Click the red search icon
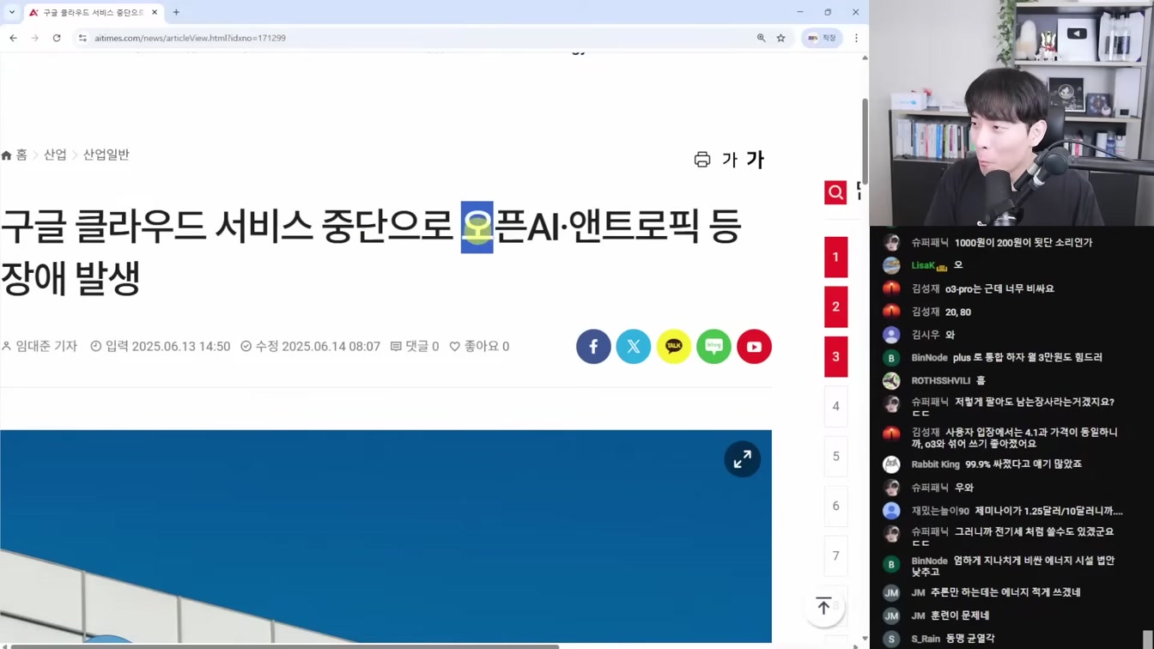Image resolution: width=1154 pixels, height=649 pixels. [x=835, y=192]
